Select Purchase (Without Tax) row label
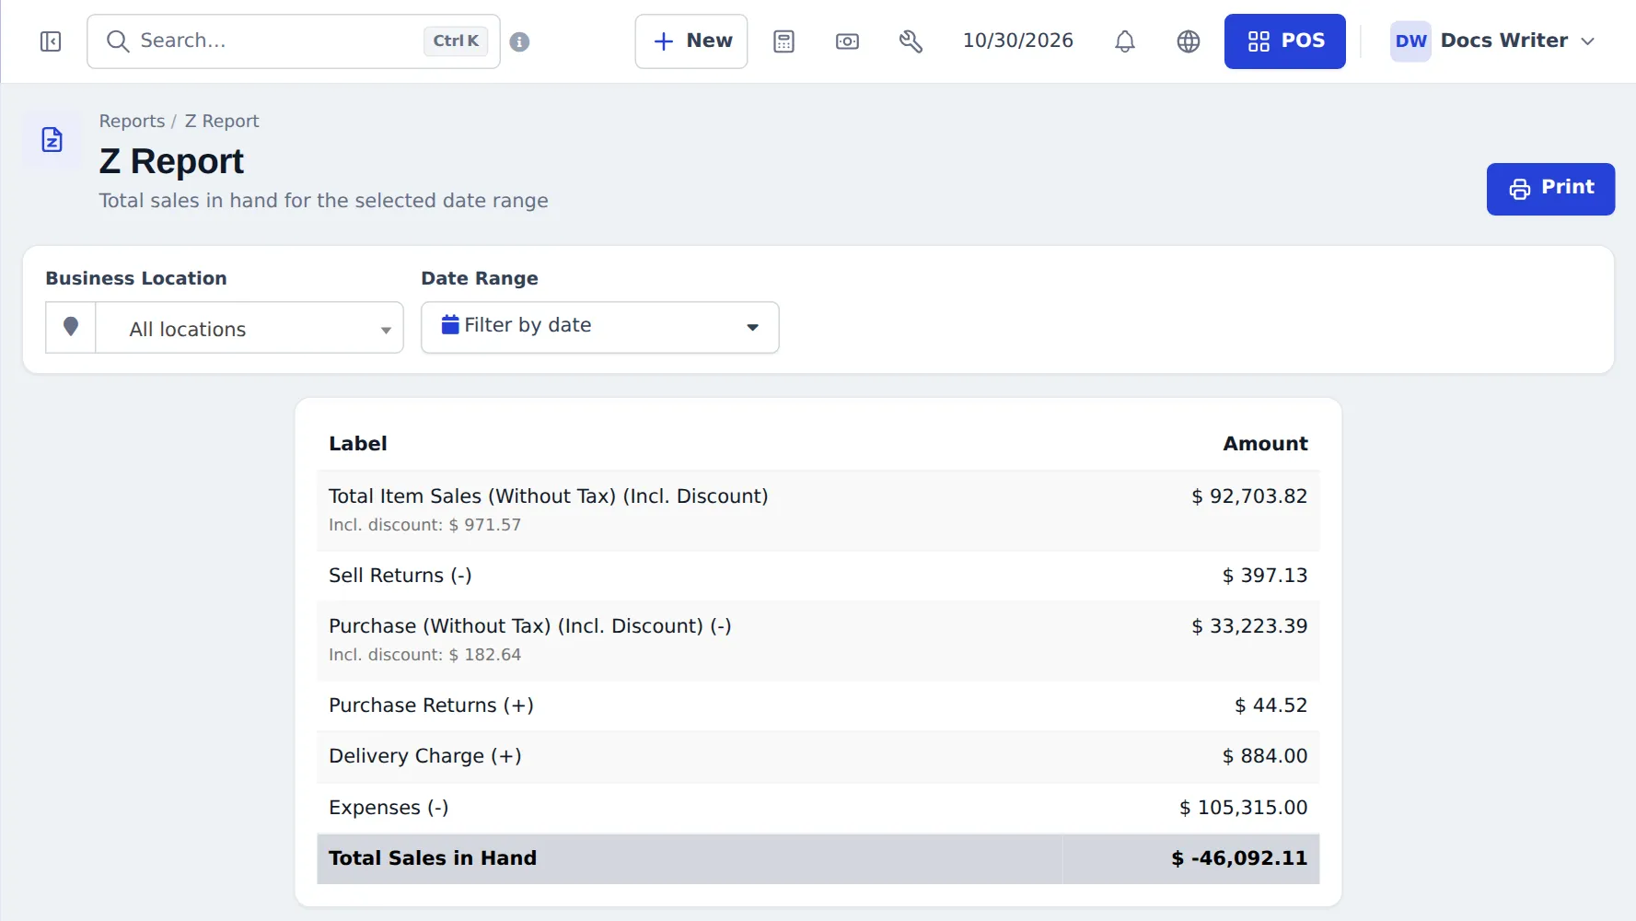 tap(530, 625)
